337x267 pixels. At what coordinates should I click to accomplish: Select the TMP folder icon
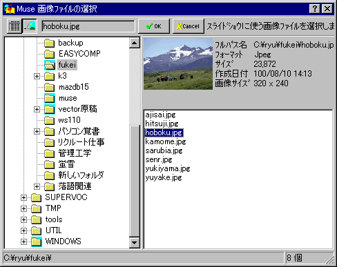(37, 208)
